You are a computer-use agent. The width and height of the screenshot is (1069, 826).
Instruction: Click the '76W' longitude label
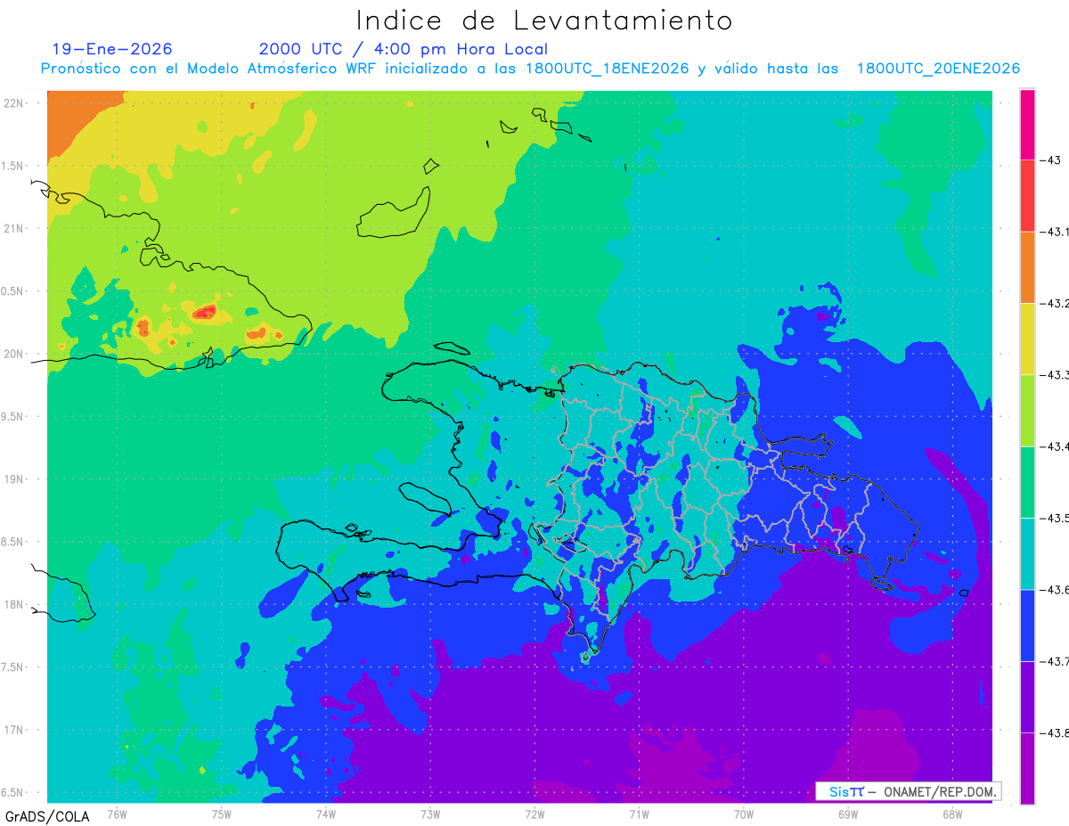click(x=117, y=814)
